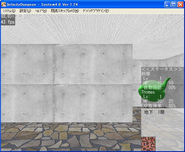Open the 設定(U) menu
Screen dimensions: 185x152
(x=25, y=11)
